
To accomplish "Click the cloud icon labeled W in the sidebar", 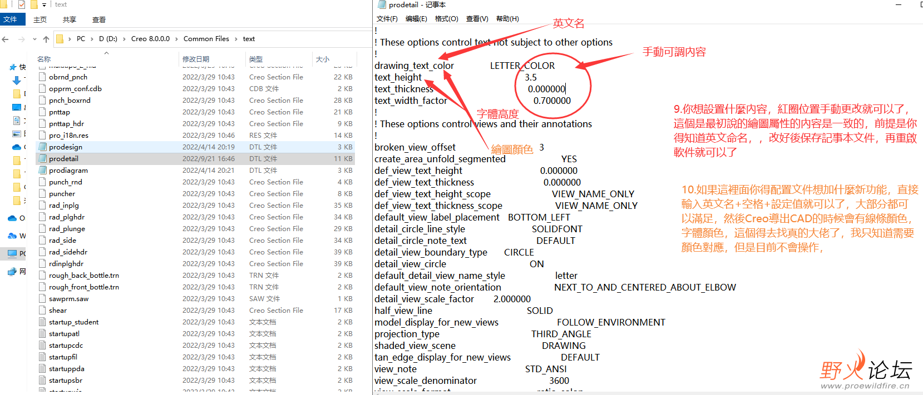I will pyautogui.click(x=13, y=236).
